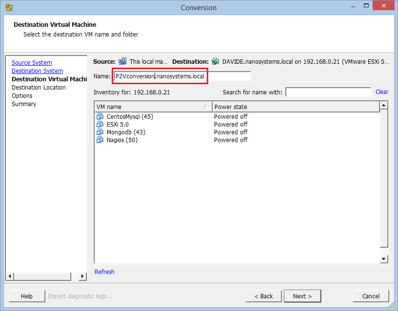This screenshot has height=311, width=398.
Task: Click the destination ESXi server icon
Action: [215, 61]
